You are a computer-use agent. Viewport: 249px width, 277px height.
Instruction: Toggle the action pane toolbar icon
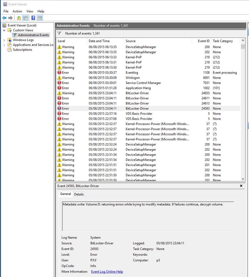[x=40, y=18]
